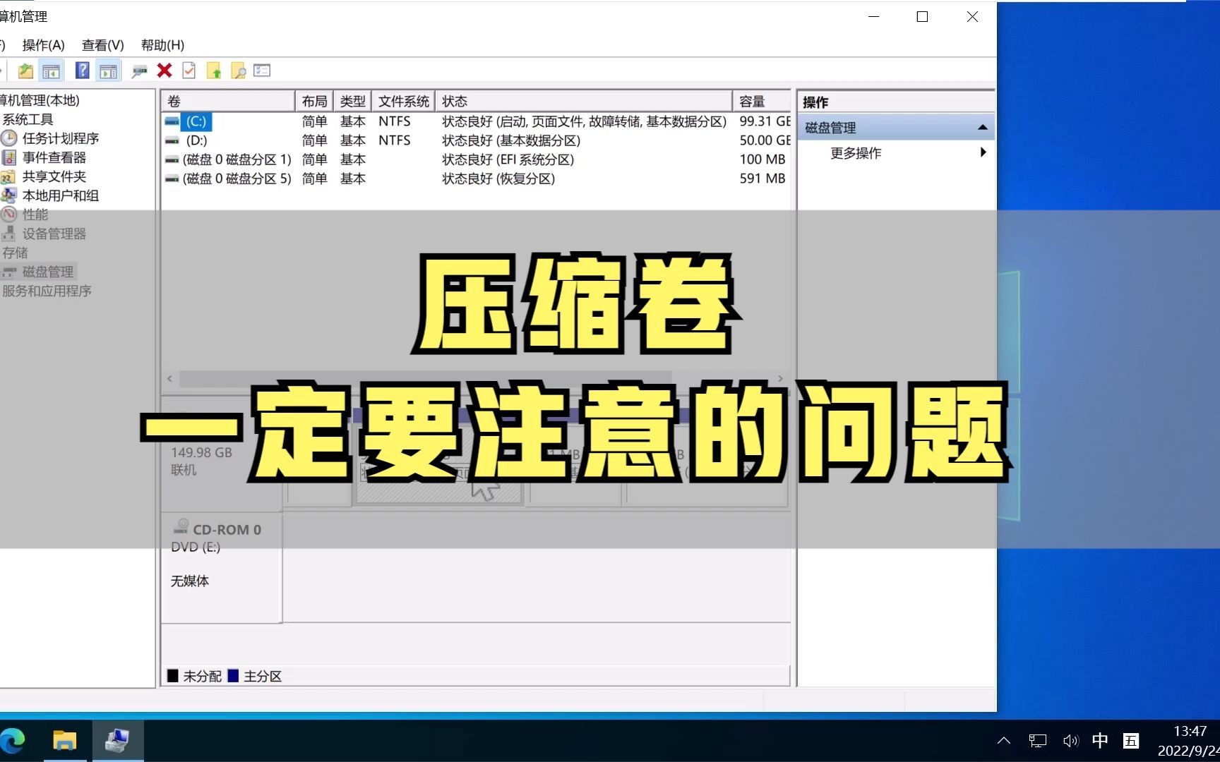Viewport: 1220px width, 762px height.
Task: Select 服务和应用程序 in the tree
Action: [x=47, y=291]
